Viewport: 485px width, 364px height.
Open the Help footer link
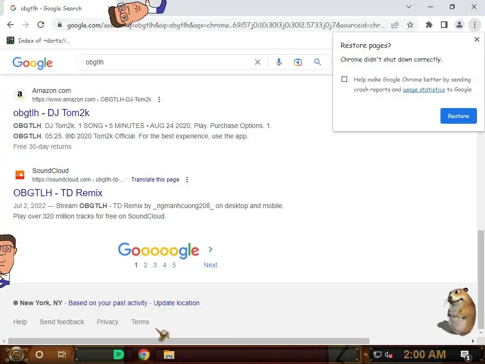20,322
